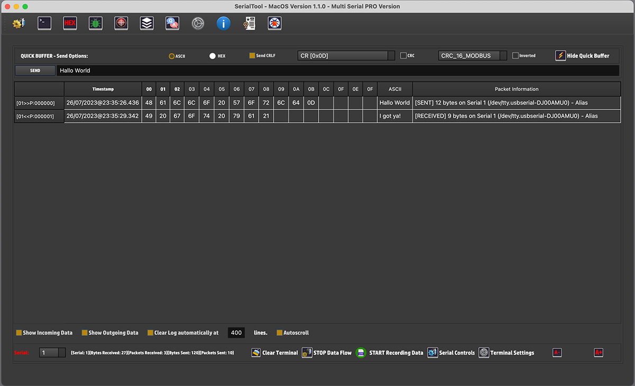Click the blue info icon
Screen dimensions: 635x386
click(x=223, y=23)
